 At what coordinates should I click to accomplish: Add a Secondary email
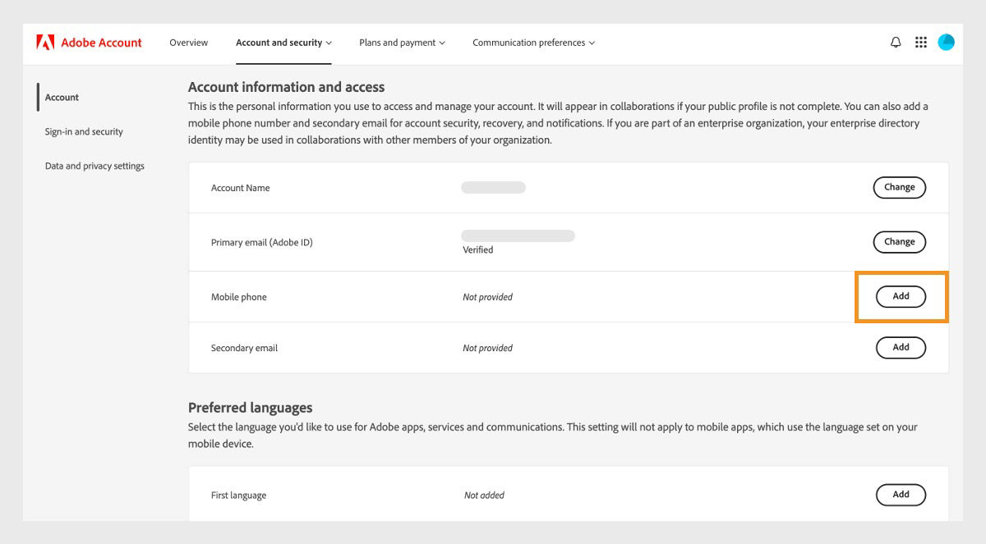[901, 348]
